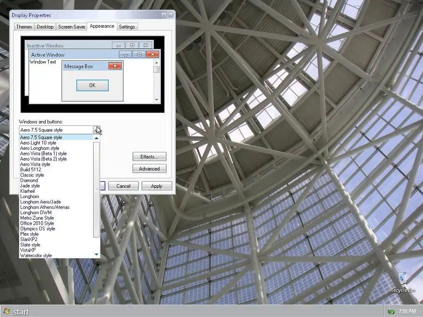Go to the Settings tab
Image resolution: width=423 pixels, height=317 pixels.
point(127,27)
